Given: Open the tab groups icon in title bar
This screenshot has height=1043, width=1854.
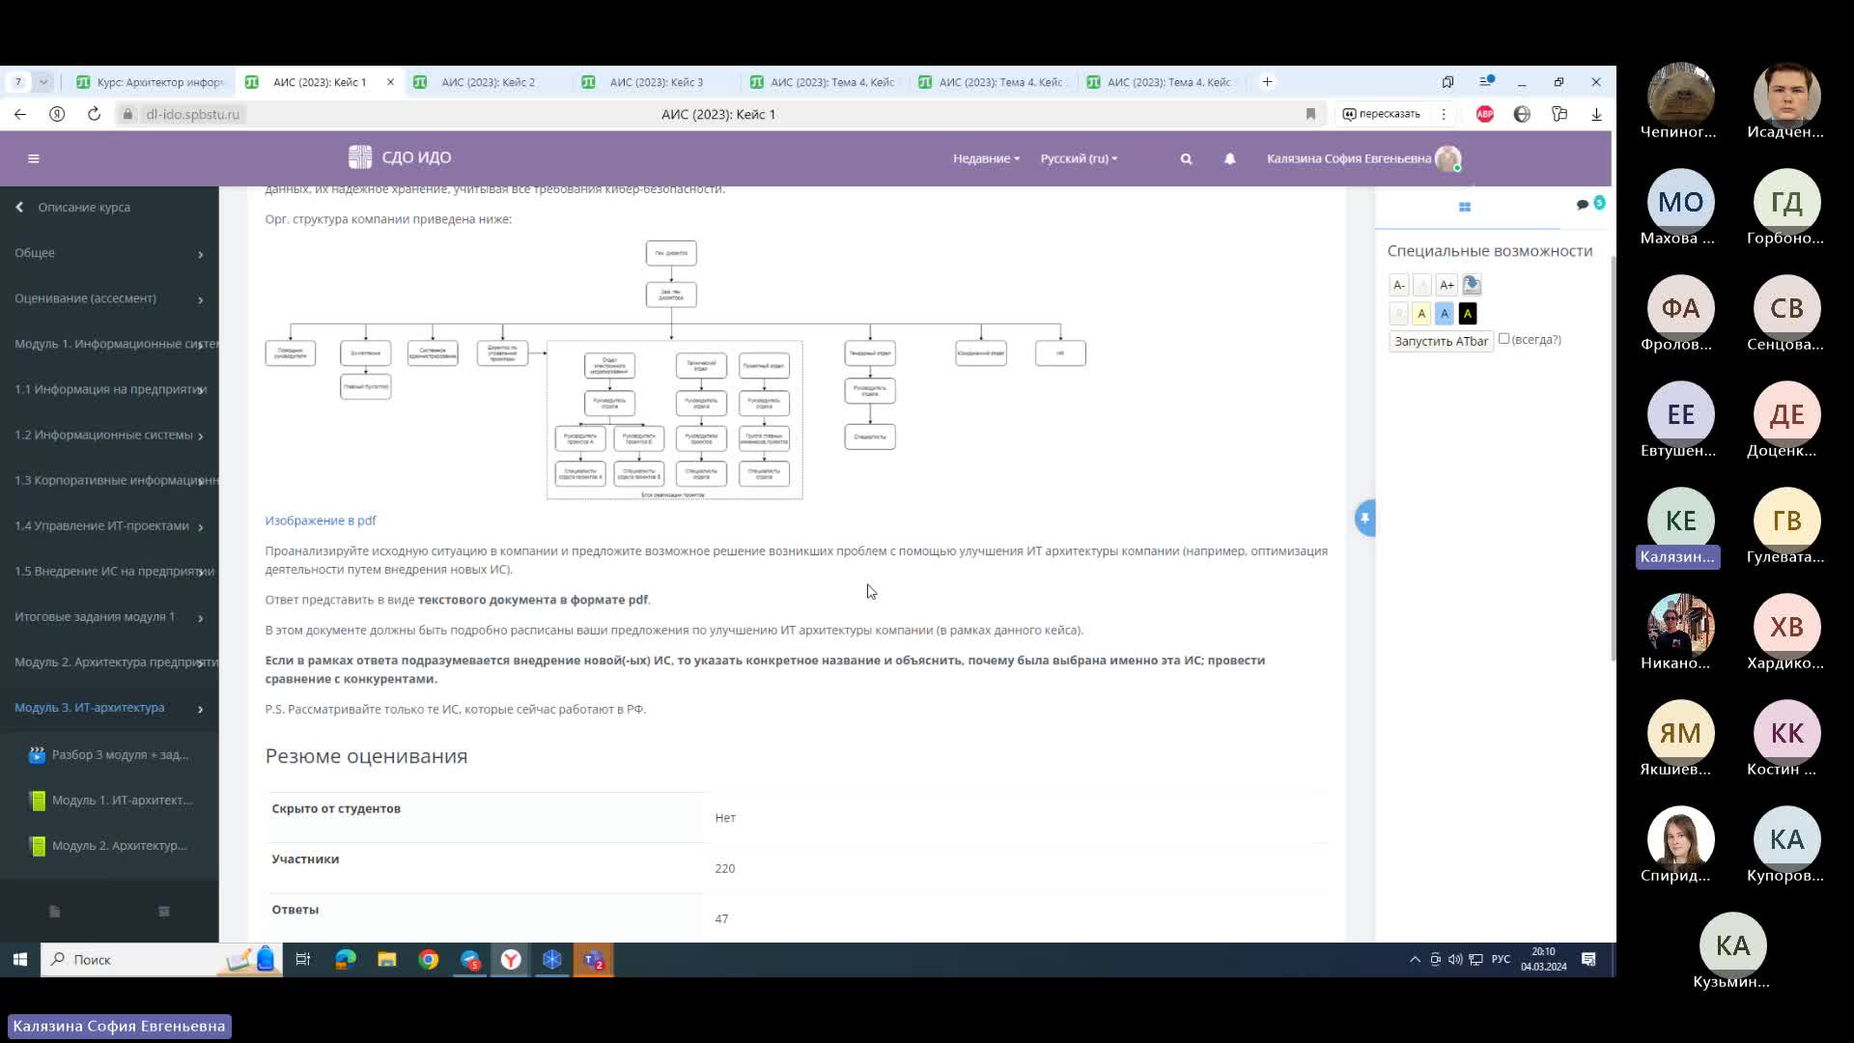Looking at the screenshot, I should [1447, 82].
